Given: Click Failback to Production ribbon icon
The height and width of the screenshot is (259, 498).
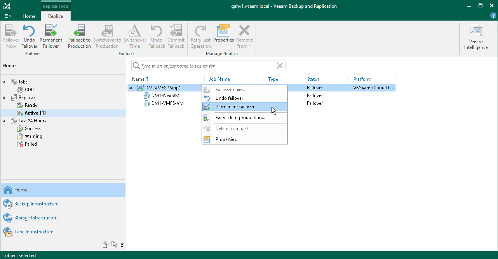Looking at the screenshot, I should point(79,31).
